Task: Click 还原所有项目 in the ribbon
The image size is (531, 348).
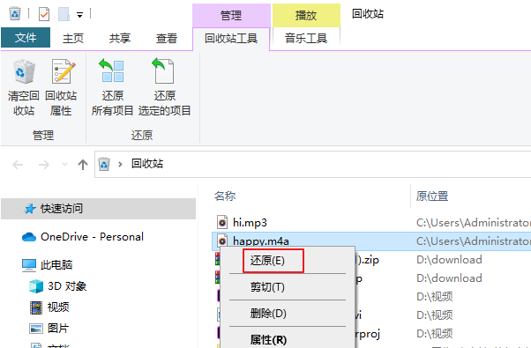Action: tap(112, 87)
